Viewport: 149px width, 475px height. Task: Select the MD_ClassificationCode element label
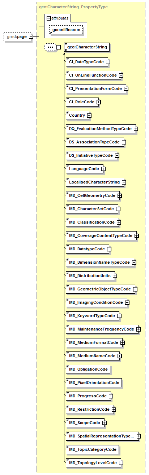click(92, 222)
